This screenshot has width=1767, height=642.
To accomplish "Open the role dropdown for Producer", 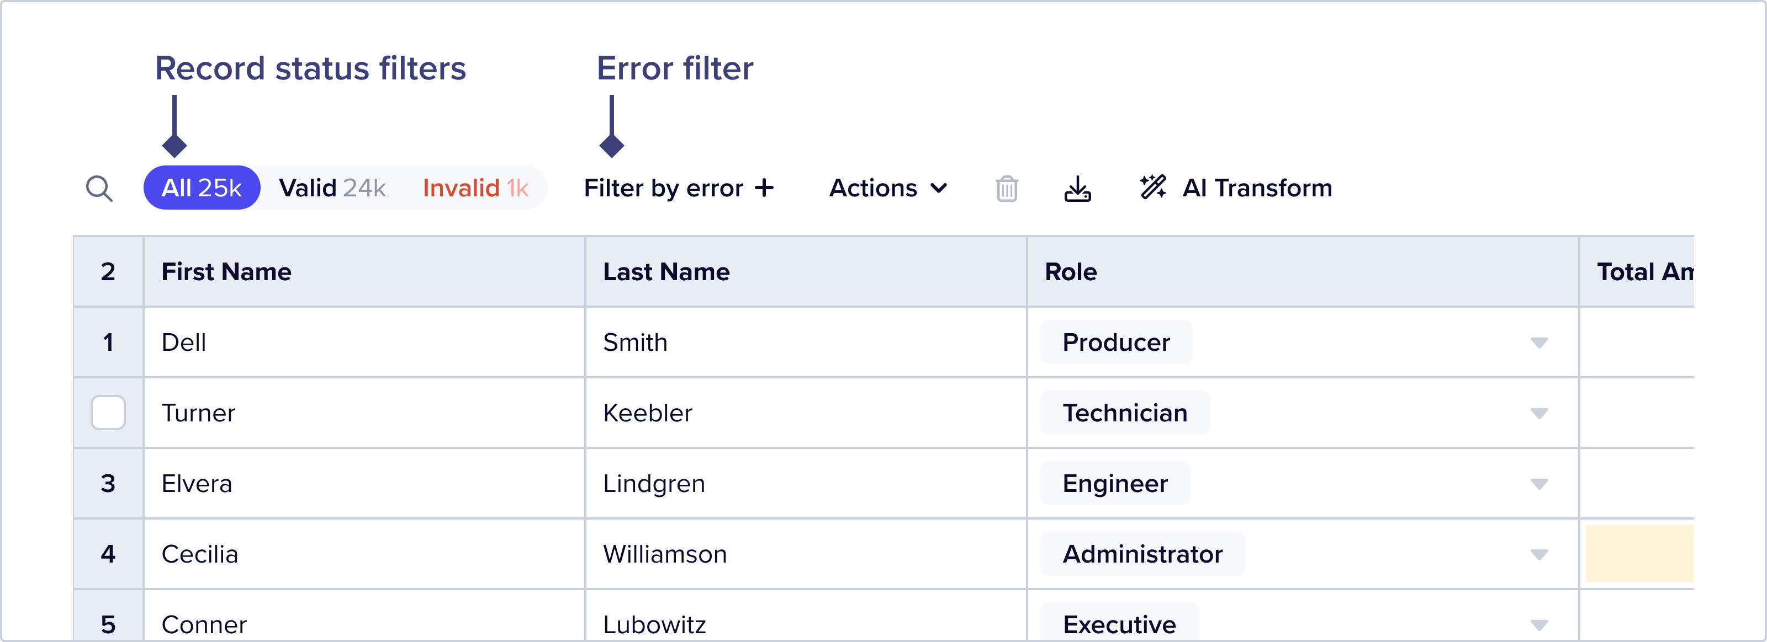I will click(1538, 343).
